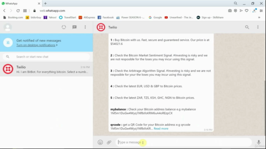This screenshot has width=266, height=149.
Task: Open the left panel three-dot menu
Action: (85, 27)
